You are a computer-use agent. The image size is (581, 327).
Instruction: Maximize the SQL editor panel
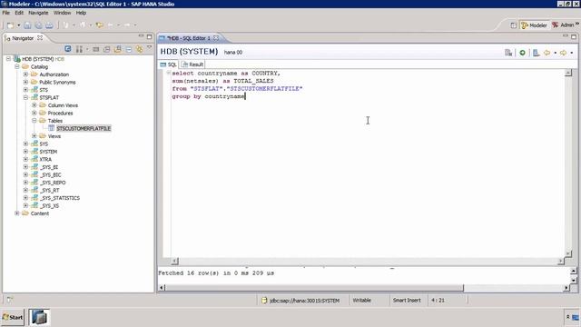coord(574,36)
